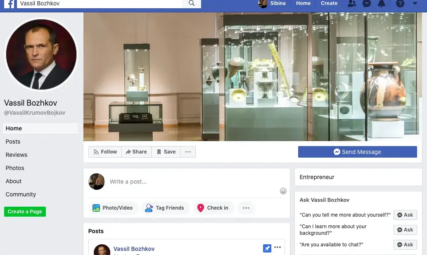Open the three-dot menu beside Save
Image resolution: width=427 pixels, height=255 pixels.
188,152
